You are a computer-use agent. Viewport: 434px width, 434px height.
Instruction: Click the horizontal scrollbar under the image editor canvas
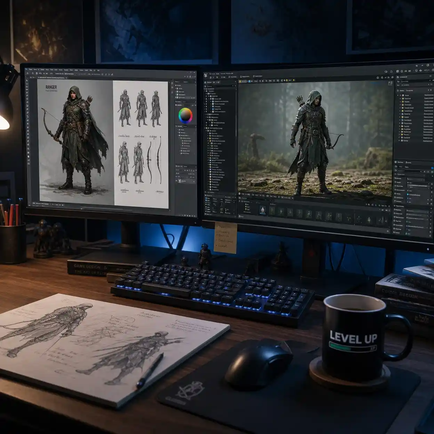pos(107,209)
